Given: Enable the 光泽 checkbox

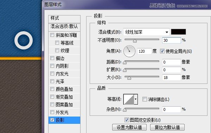Looking at the screenshot, I should 52,81.
